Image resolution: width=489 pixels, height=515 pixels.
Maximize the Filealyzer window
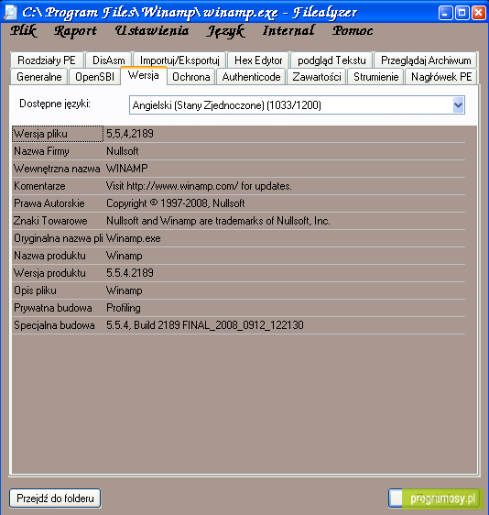pos(462,13)
